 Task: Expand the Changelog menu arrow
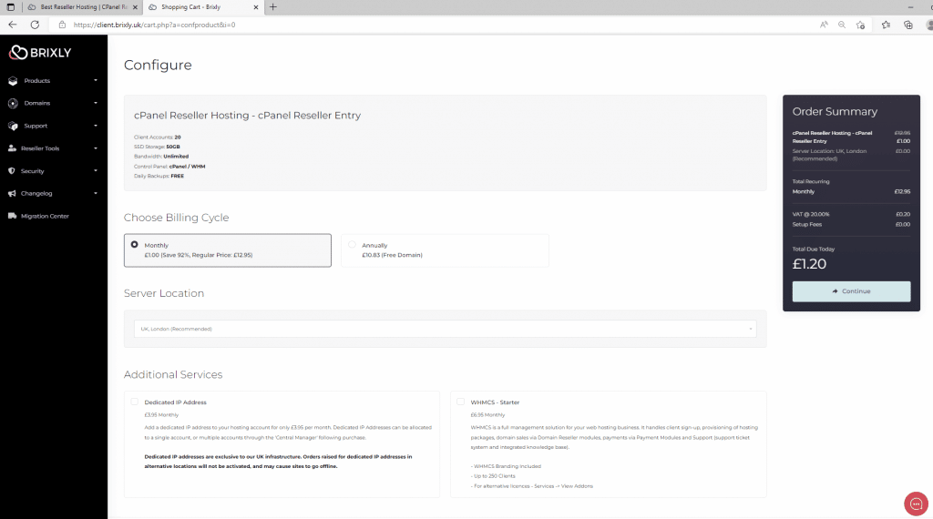96,194
